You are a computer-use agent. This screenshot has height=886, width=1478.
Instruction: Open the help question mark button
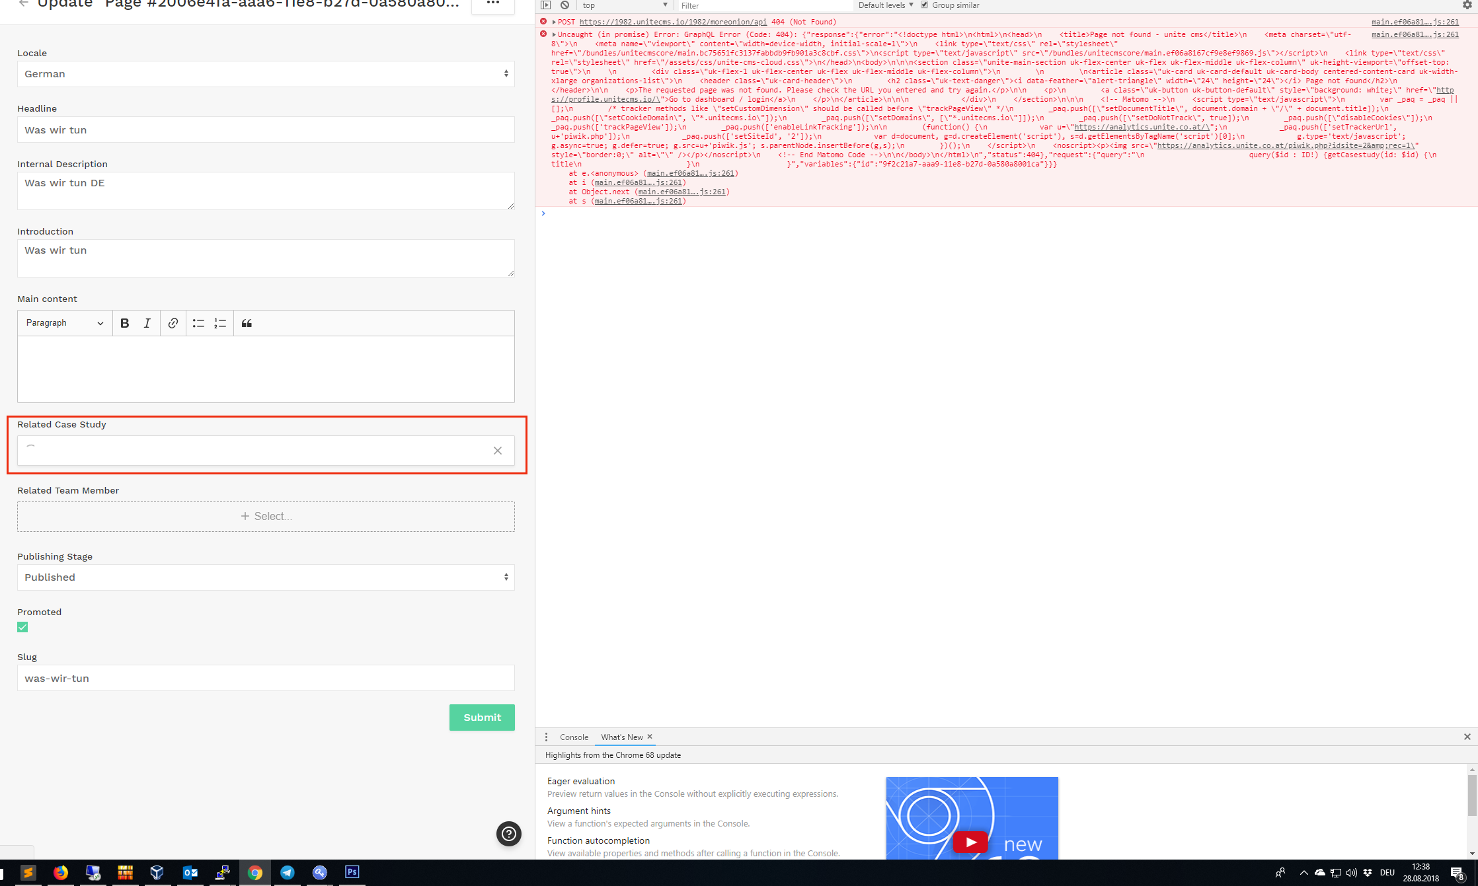tap(509, 834)
